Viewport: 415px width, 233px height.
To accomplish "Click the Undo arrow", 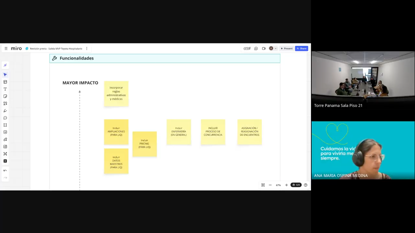I will [5, 170].
